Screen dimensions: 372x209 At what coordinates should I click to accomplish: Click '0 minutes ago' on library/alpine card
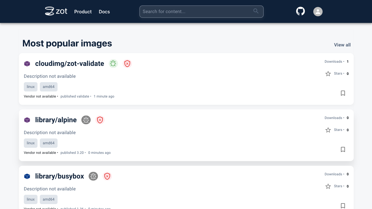click(99, 153)
